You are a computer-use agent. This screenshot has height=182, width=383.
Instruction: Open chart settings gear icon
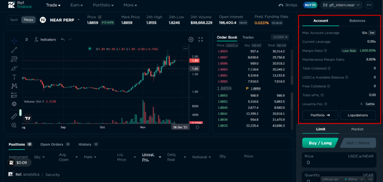[191, 40]
